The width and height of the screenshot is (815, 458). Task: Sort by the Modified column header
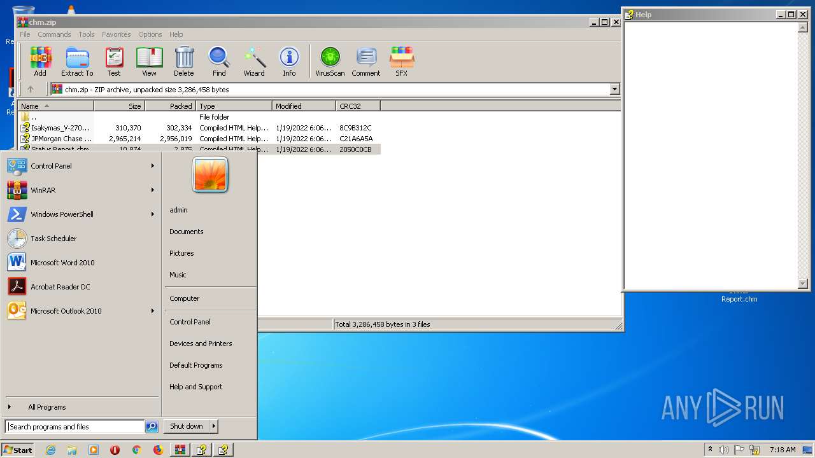(x=304, y=106)
